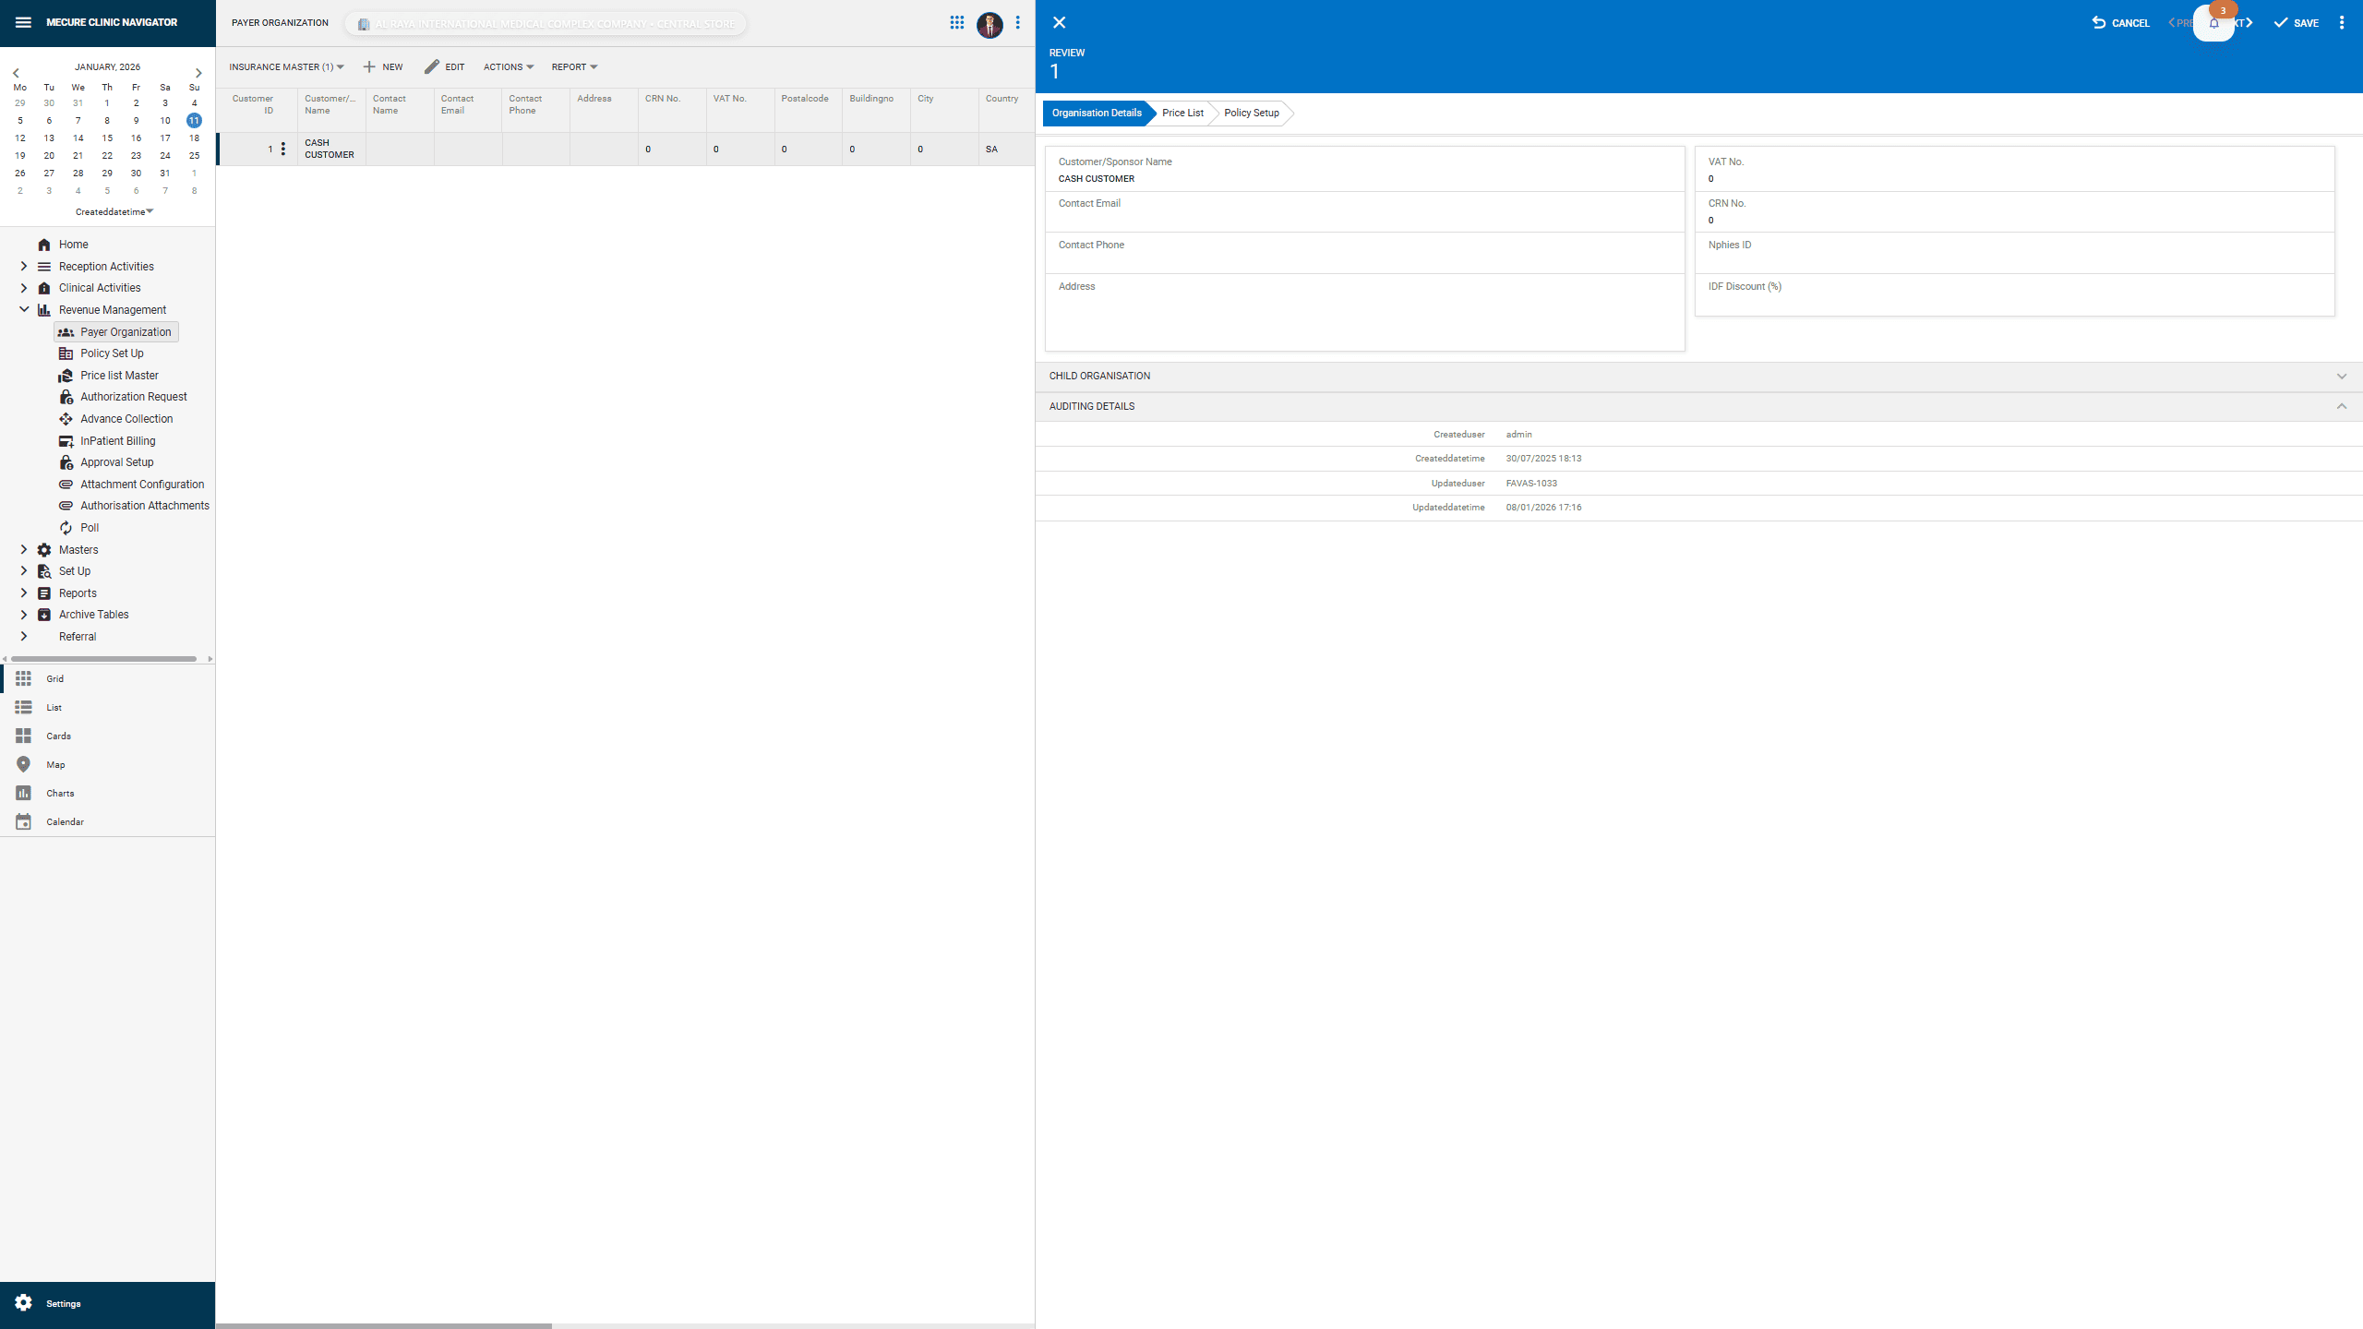Collapse the AUDITING DETAILS section
The height and width of the screenshot is (1329, 2363).
point(2341,406)
